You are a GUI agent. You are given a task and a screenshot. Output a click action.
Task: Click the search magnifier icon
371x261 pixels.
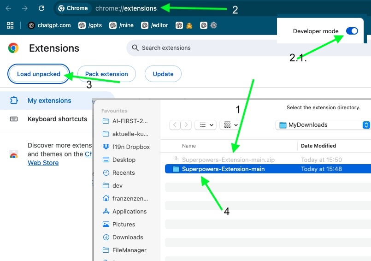coord(135,48)
